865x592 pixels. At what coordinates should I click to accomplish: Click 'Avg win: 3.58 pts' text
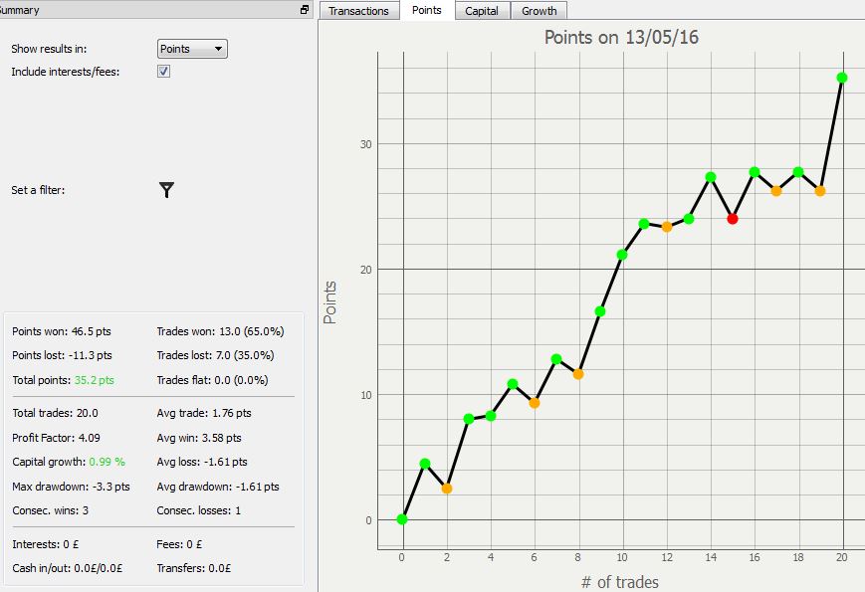pyautogui.click(x=199, y=438)
